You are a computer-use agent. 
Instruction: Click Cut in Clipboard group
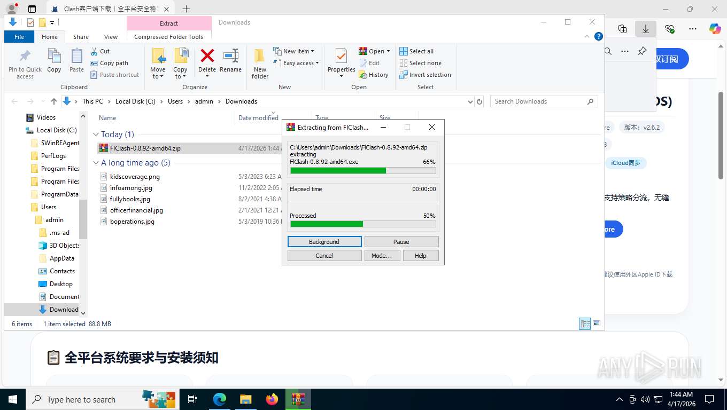(x=100, y=51)
